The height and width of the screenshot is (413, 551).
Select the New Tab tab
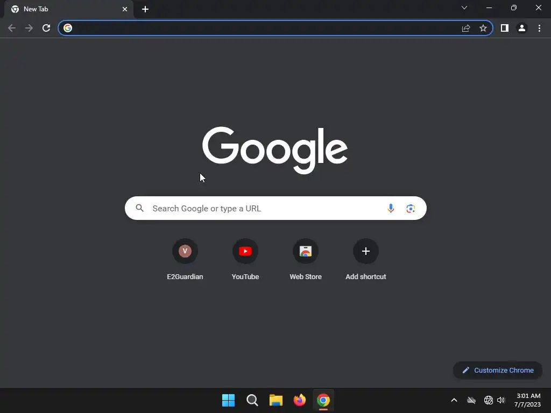pos(69,9)
